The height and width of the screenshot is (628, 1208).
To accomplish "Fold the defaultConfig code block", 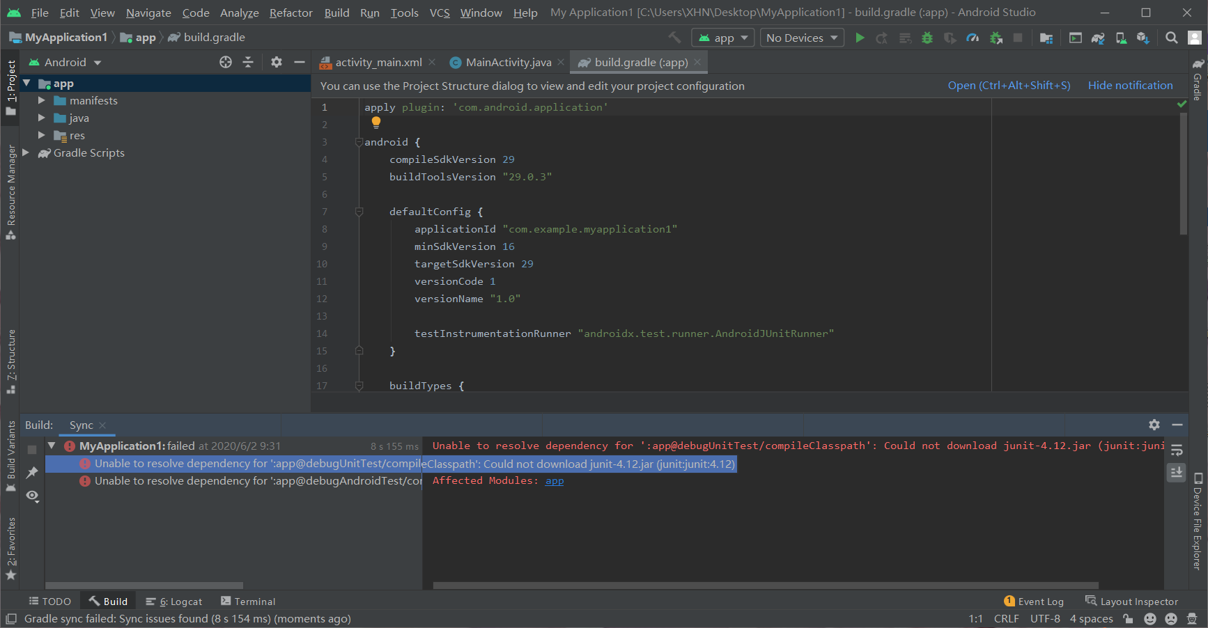I will click(x=359, y=212).
